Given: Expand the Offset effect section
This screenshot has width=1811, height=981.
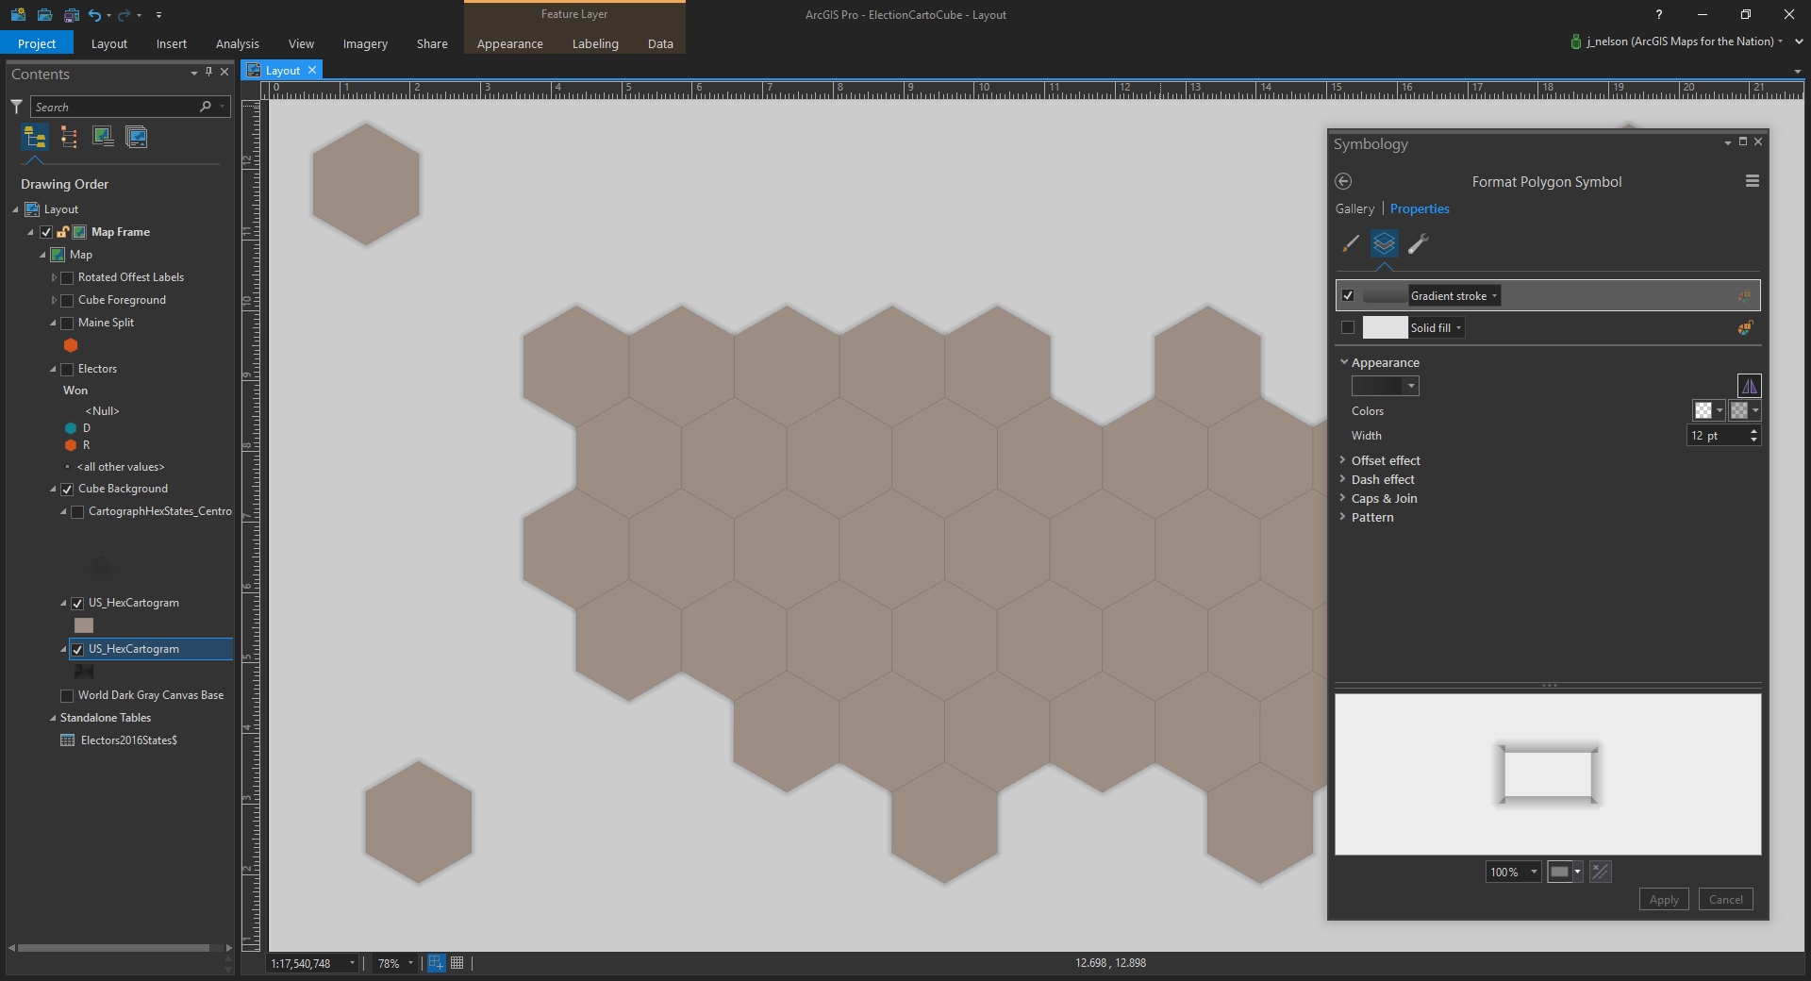Looking at the screenshot, I should pos(1343,460).
